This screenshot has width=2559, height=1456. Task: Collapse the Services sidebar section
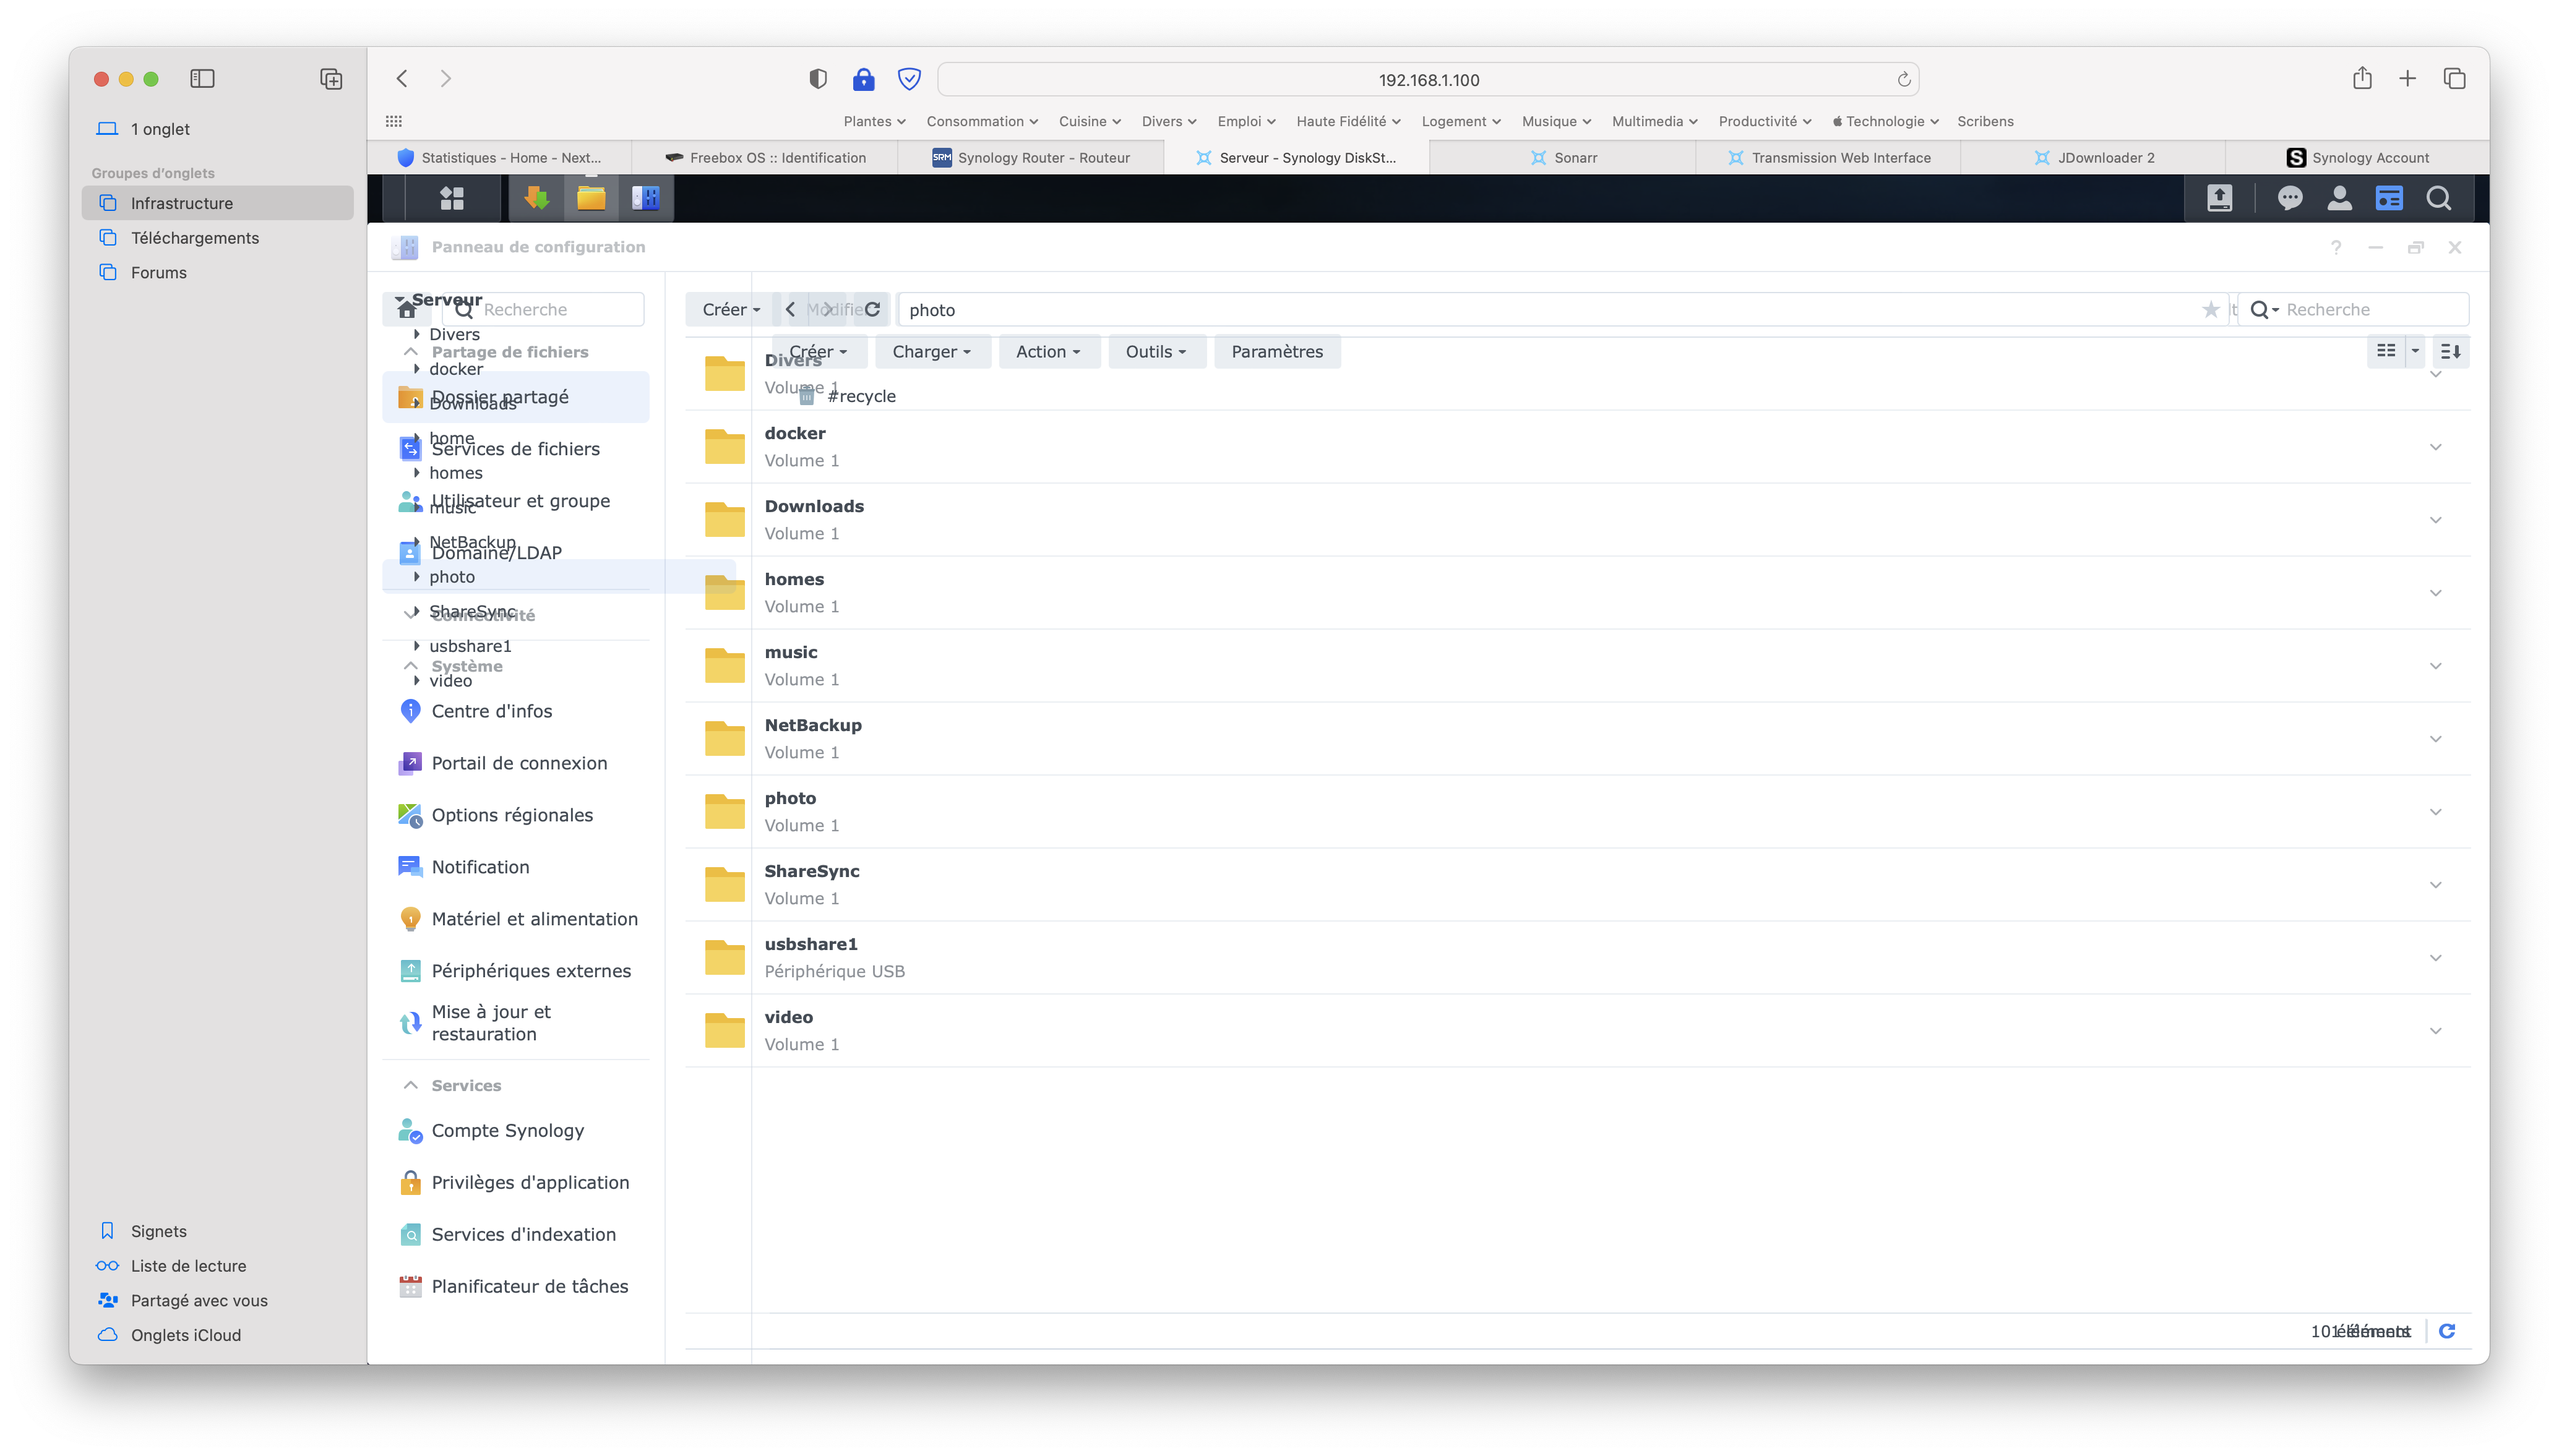(411, 1085)
